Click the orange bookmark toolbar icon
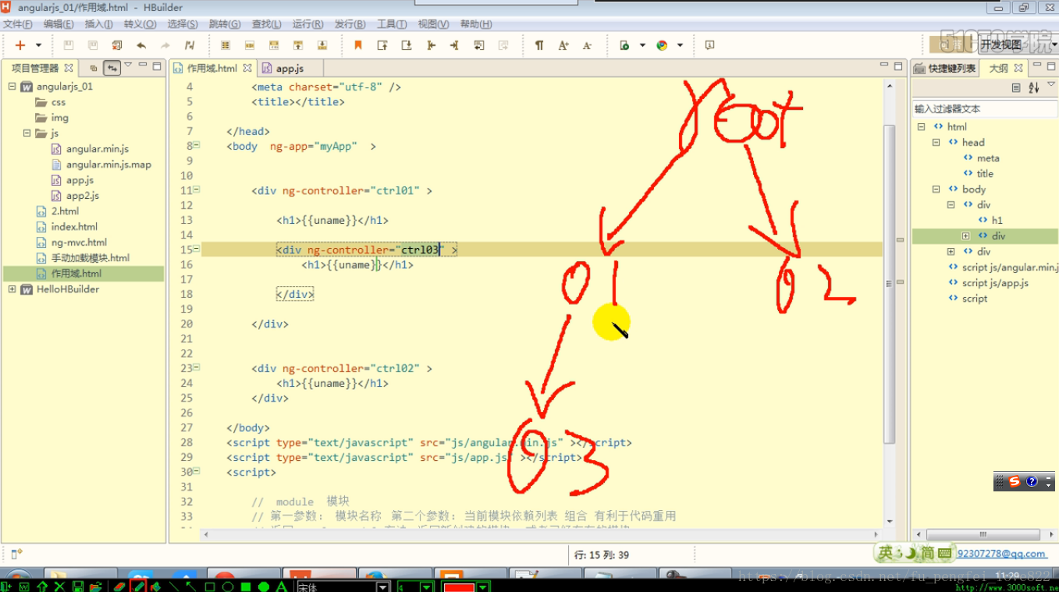Screen dimensions: 1059x592 358,45
